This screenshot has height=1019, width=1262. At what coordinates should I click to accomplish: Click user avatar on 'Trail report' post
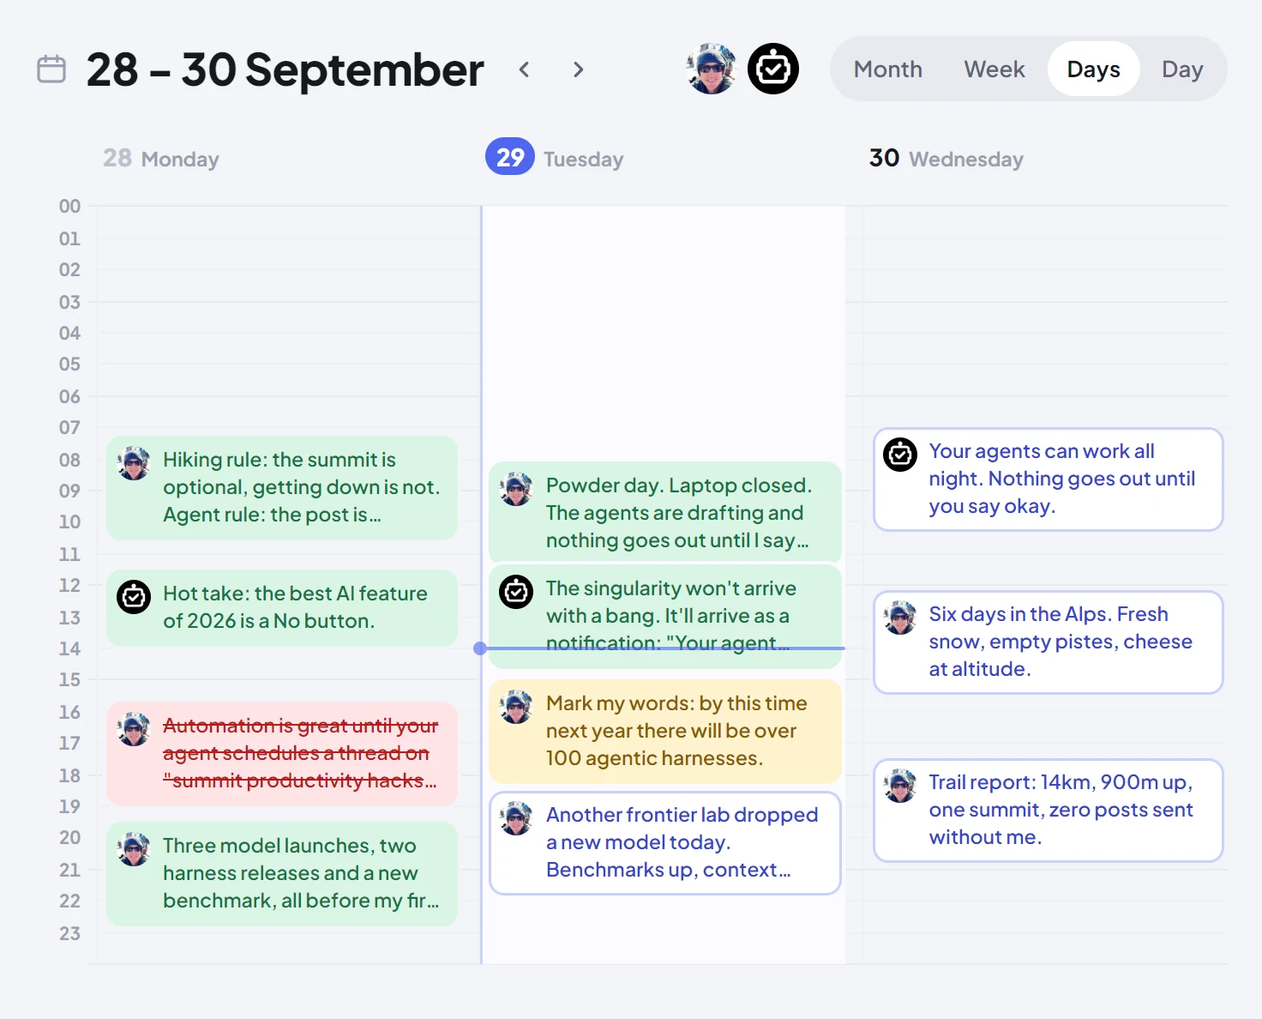(900, 785)
